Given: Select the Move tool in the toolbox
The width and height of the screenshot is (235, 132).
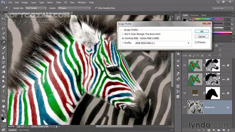Looking at the screenshot, I should (x=3, y=18).
